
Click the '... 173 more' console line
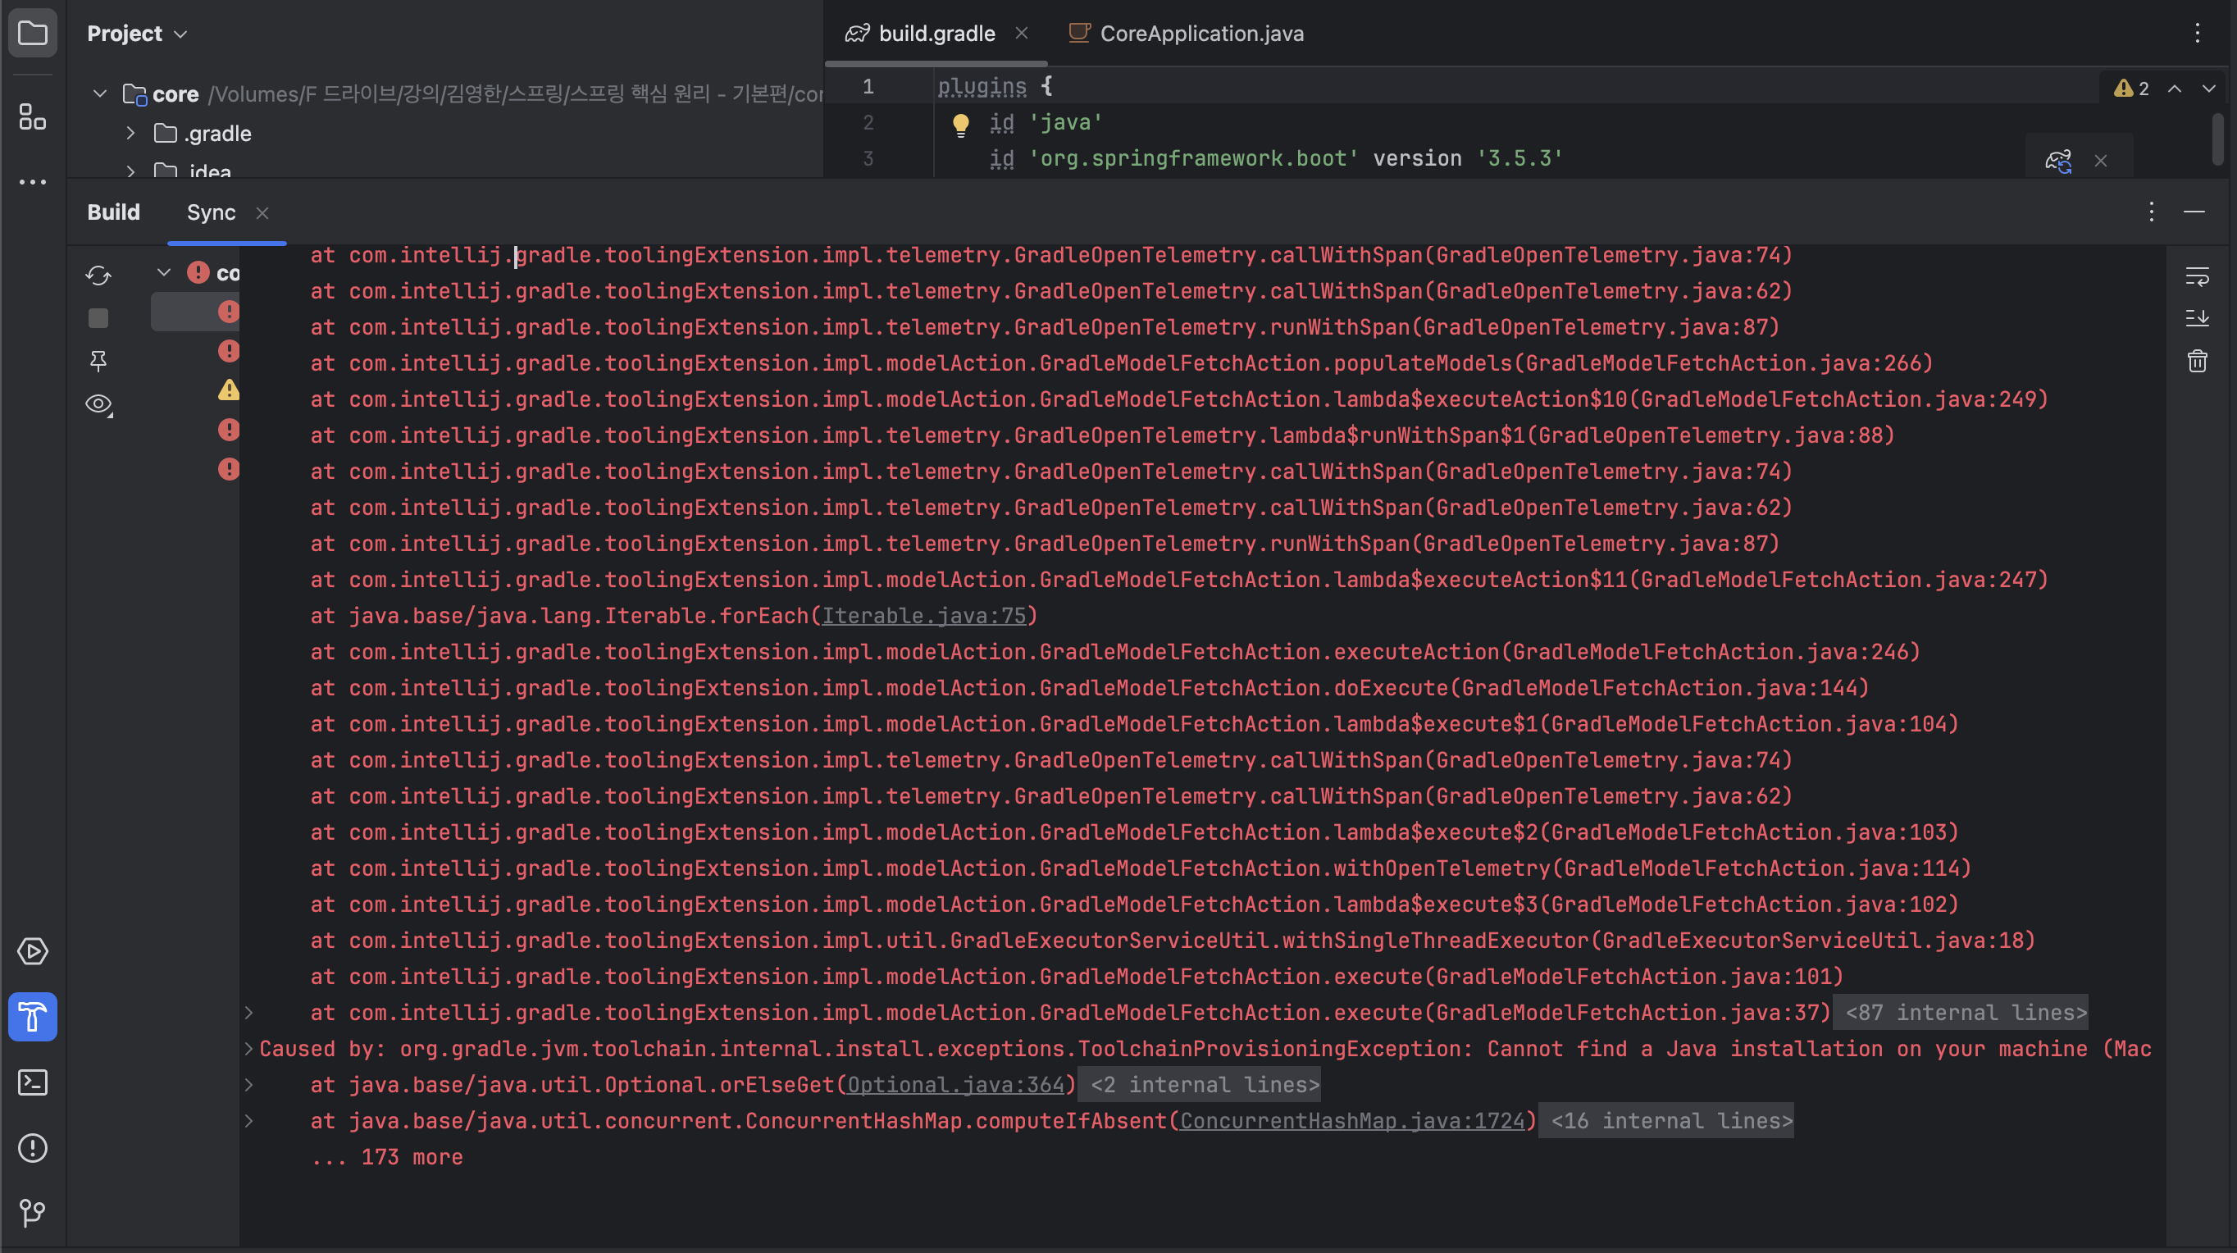pos(387,1156)
